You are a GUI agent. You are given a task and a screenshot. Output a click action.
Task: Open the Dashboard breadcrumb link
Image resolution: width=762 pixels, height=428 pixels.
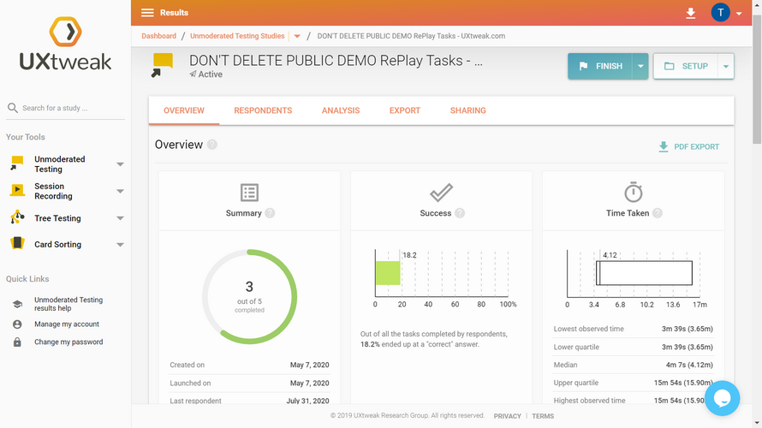click(x=158, y=36)
